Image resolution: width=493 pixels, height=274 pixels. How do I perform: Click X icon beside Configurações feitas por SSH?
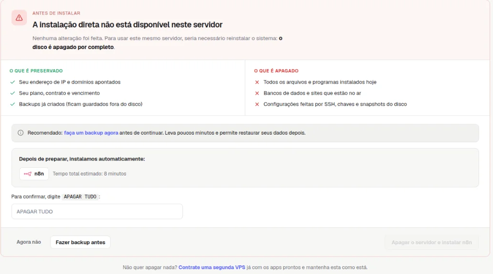click(257, 104)
